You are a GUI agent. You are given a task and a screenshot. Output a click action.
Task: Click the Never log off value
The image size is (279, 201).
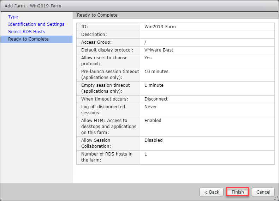pos(151,106)
